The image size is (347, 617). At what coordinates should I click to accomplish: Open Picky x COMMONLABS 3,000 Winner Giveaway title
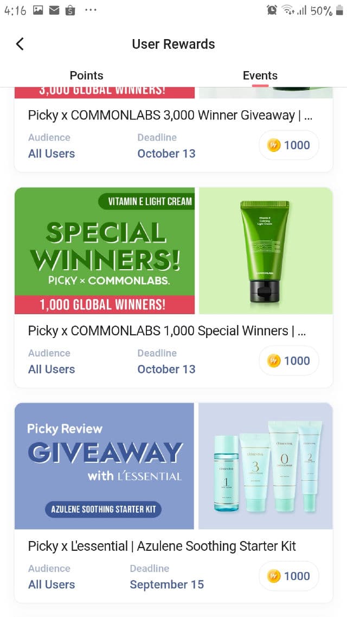point(170,115)
